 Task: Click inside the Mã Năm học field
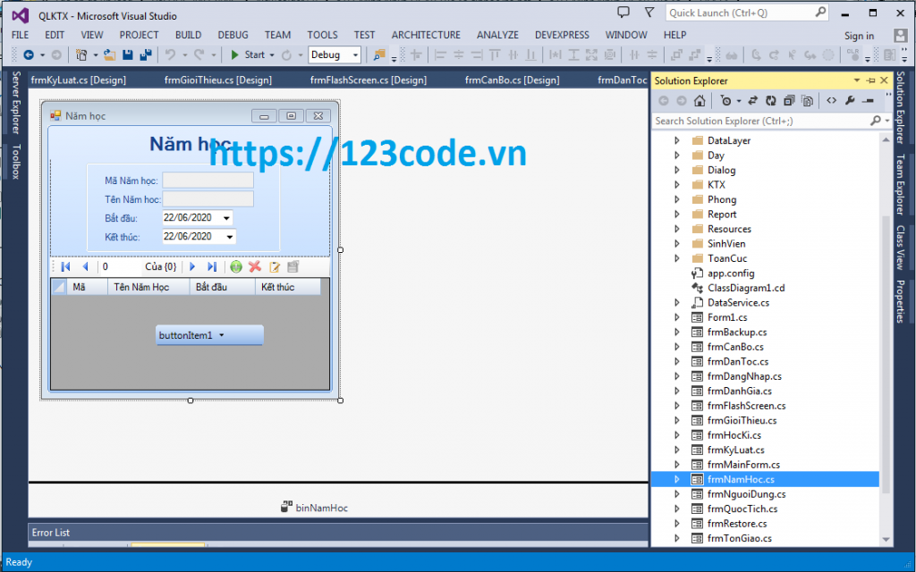coord(208,180)
